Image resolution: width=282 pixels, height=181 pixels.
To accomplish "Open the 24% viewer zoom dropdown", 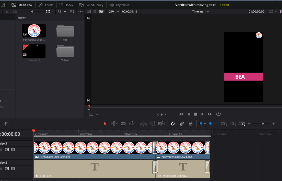I will [114, 12].
